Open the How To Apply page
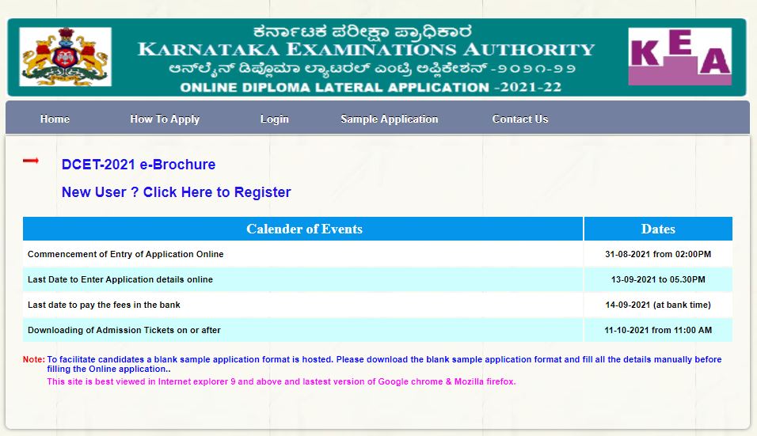Image resolution: width=757 pixels, height=436 pixels. (x=165, y=119)
